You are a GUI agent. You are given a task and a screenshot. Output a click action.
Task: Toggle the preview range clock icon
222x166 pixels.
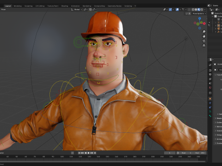coord(178,153)
